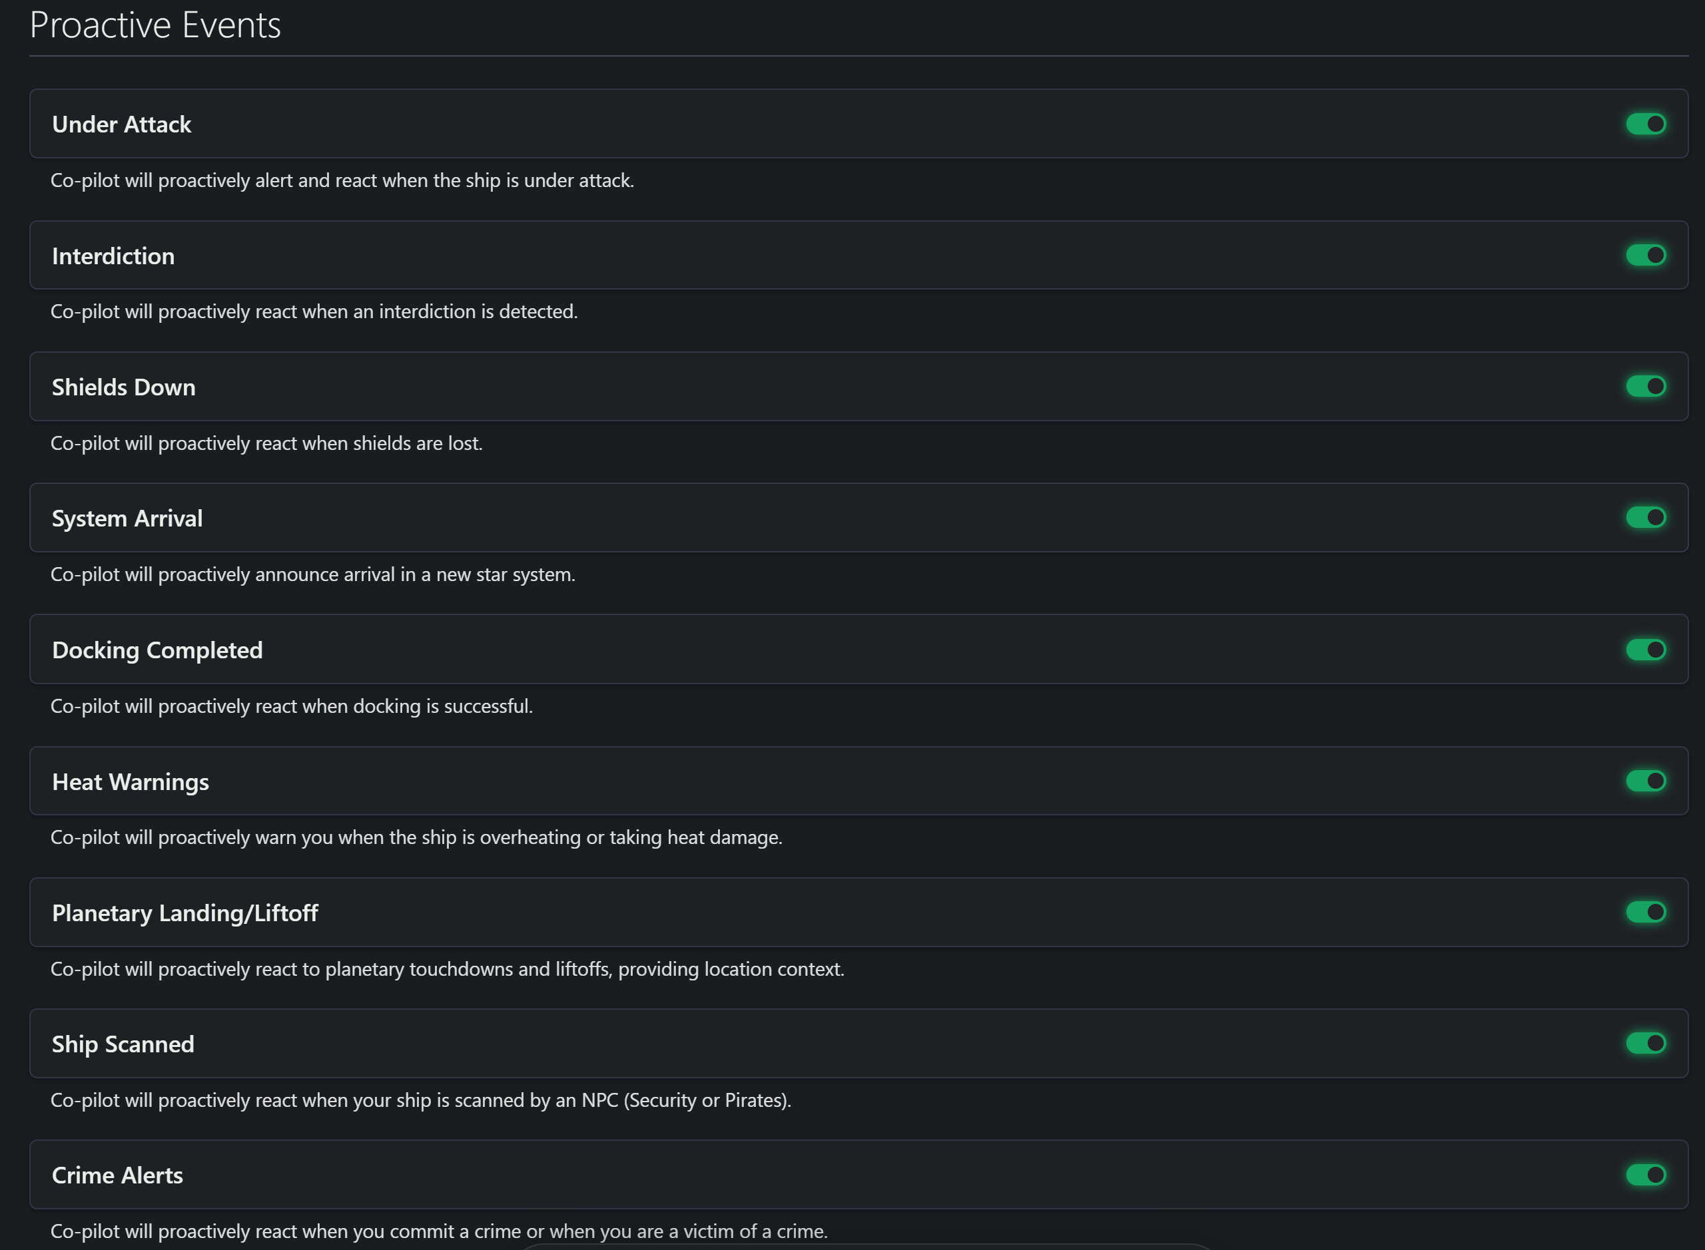The image size is (1705, 1250).
Task: Click the Heat Warnings label
Action: (x=131, y=781)
